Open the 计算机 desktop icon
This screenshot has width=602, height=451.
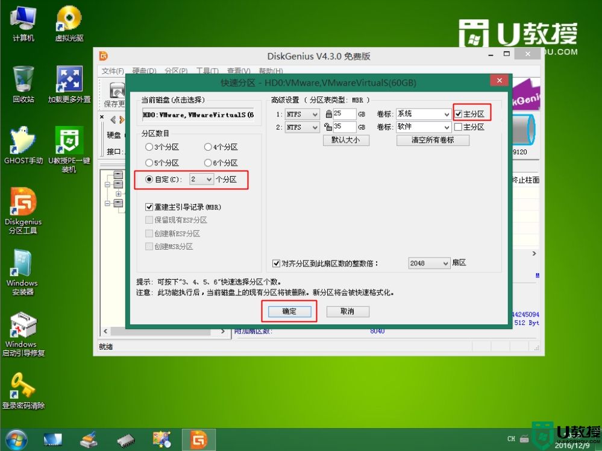23,23
